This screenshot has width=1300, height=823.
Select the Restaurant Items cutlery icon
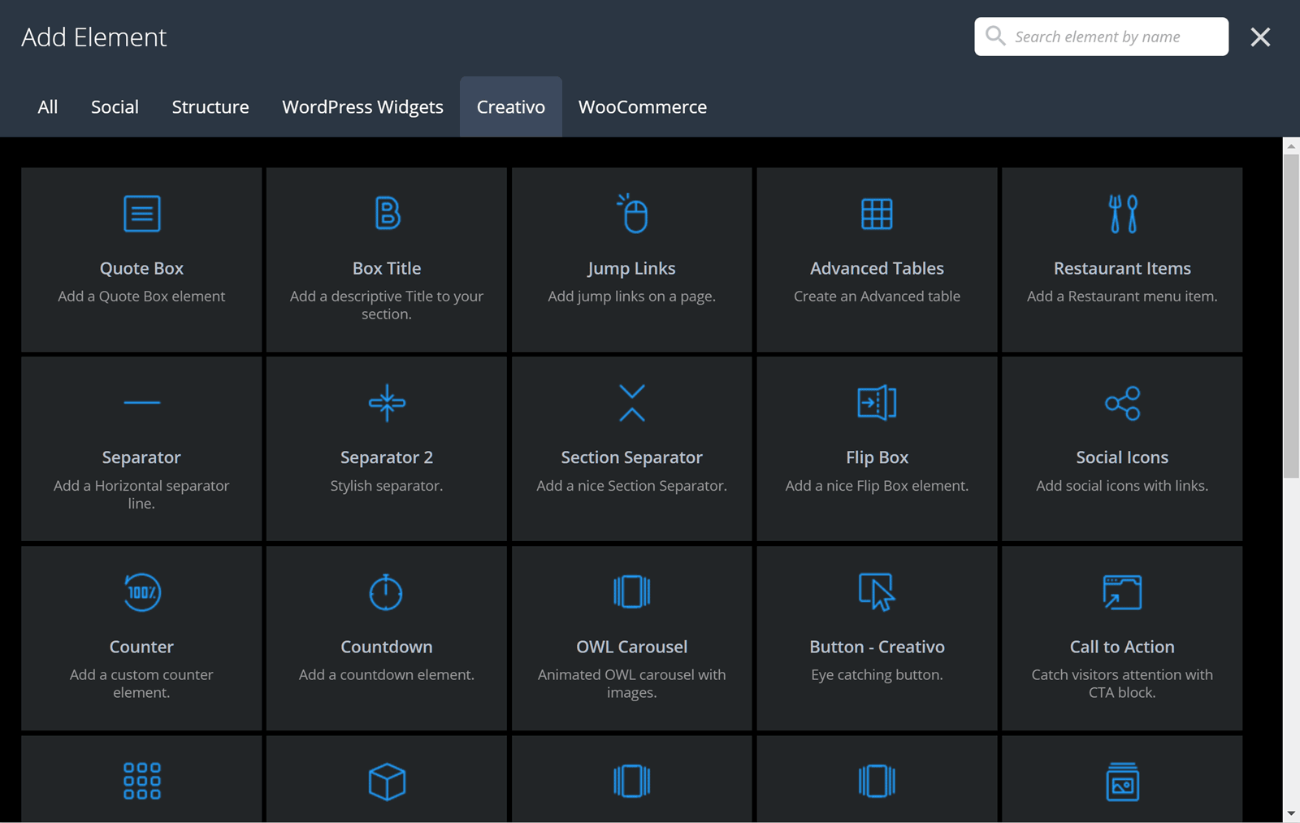click(x=1122, y=214)
